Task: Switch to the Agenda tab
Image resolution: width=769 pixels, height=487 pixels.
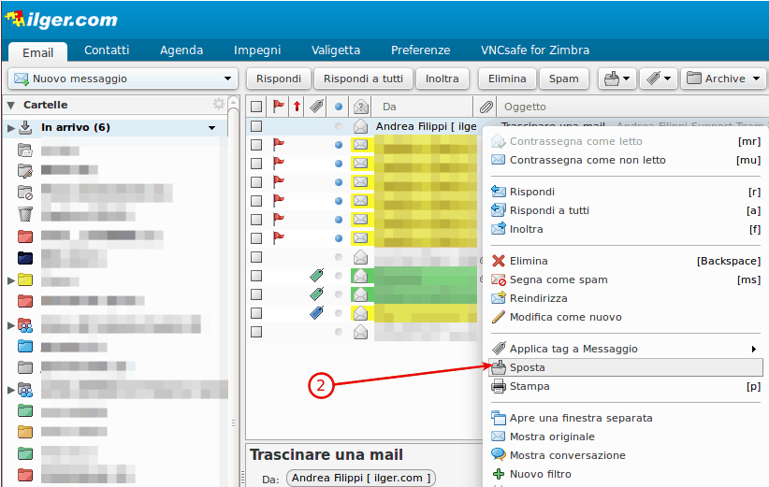Action: 181,50
